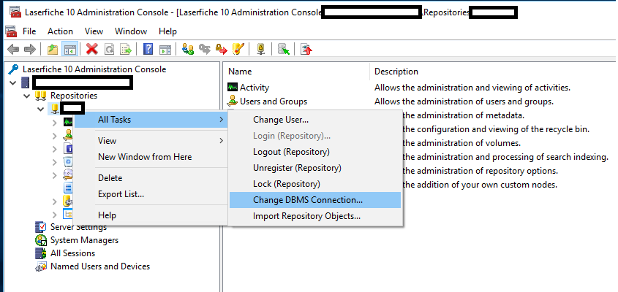Select System Managers in the tree
The width and height of the screenshot is (618, 292).
84,240
